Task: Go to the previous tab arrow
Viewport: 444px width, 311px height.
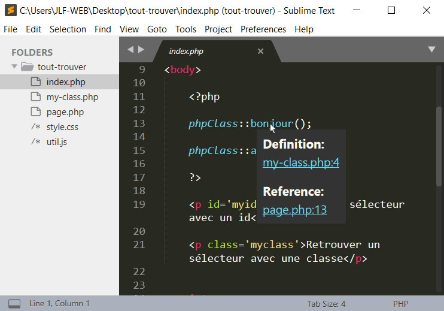Action: (x=130, y=50)
